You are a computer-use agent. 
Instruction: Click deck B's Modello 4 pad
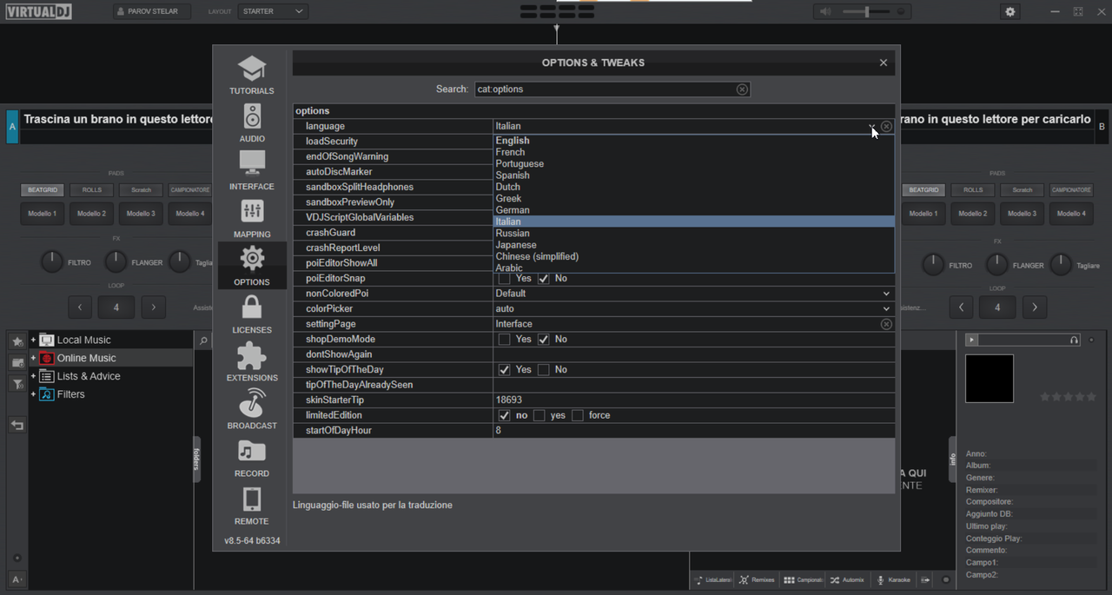pos(1072,214)
